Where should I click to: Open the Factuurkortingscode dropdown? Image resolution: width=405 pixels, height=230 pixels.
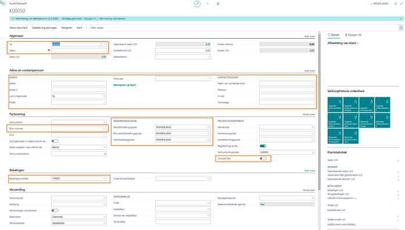313,152
